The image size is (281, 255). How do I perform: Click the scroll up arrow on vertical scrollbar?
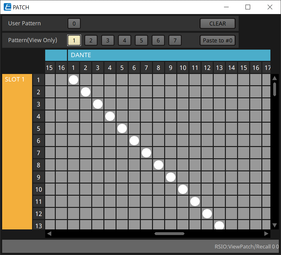coord(274,78)
